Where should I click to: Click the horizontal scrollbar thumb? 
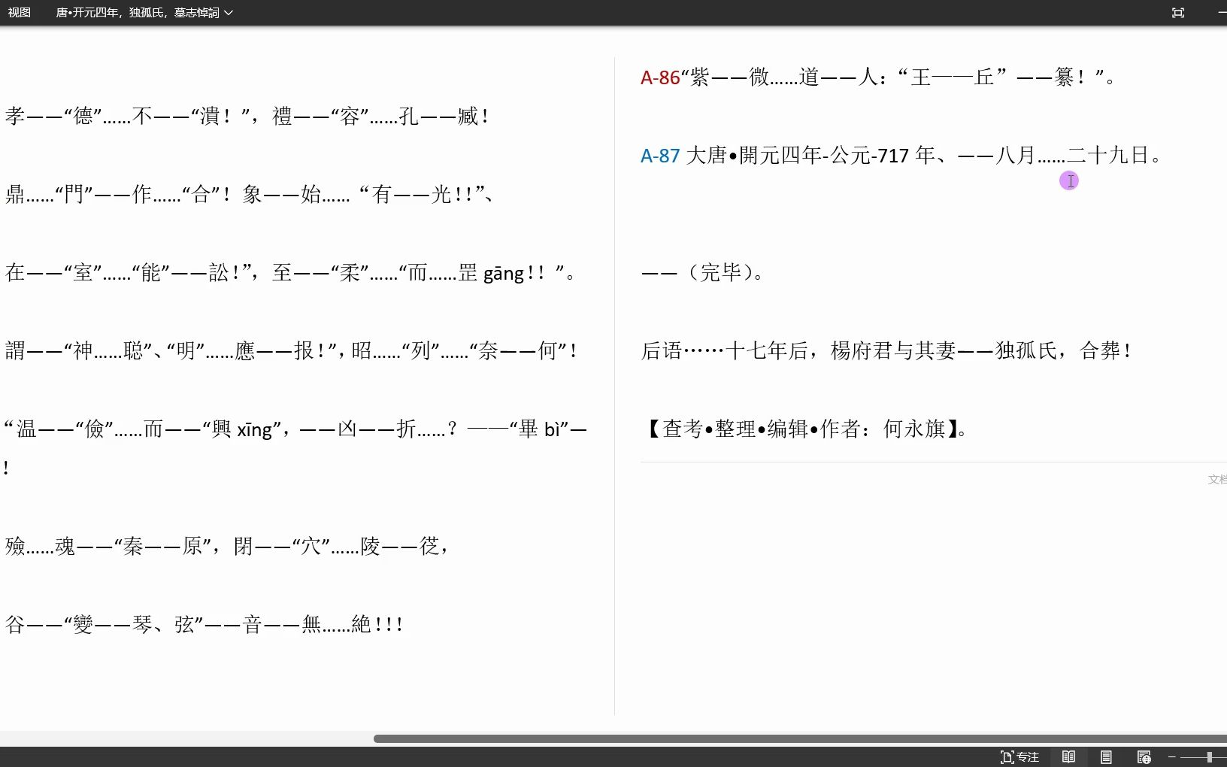[800, 738]
